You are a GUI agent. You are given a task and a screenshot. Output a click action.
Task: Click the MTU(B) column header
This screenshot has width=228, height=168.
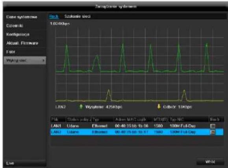tap(161, 119)
